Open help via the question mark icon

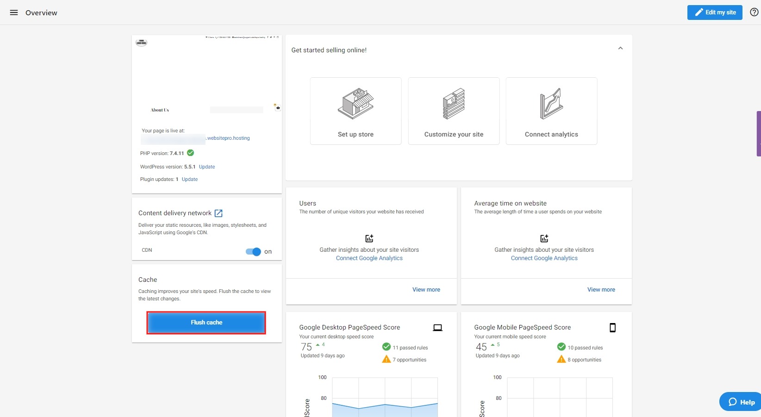click(754, 12)
